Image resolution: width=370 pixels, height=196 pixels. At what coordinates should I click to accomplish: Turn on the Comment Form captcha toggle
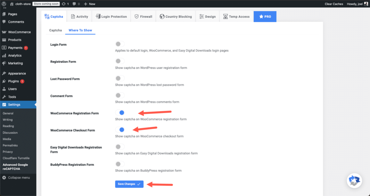[x=119, y=96]
